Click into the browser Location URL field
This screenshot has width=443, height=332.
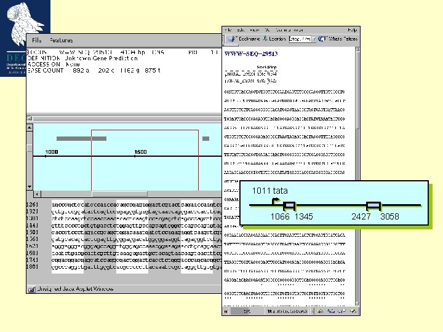tap(300, 39)
